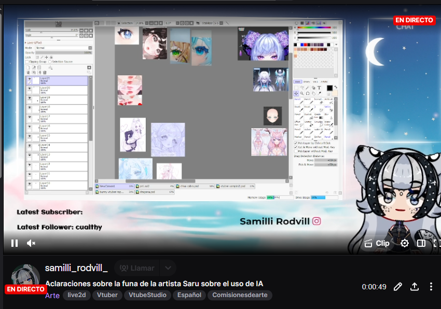Viewport: 441px width, 309px height.
Task: Choose the AirBrush brush preset
Action: click(x=329, y=101)
